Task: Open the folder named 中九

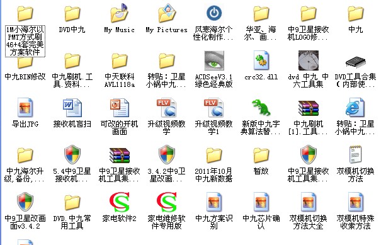Action: tap(356, 14)
